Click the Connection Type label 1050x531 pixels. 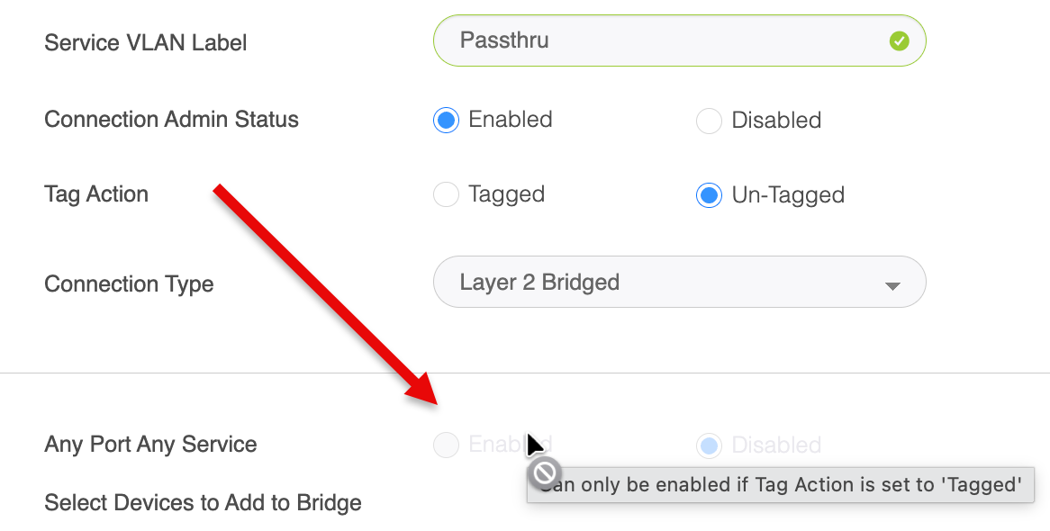[129, 284]
